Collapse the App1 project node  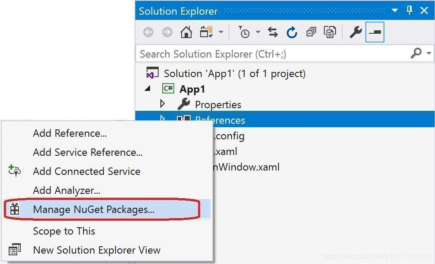pos(147,89)
